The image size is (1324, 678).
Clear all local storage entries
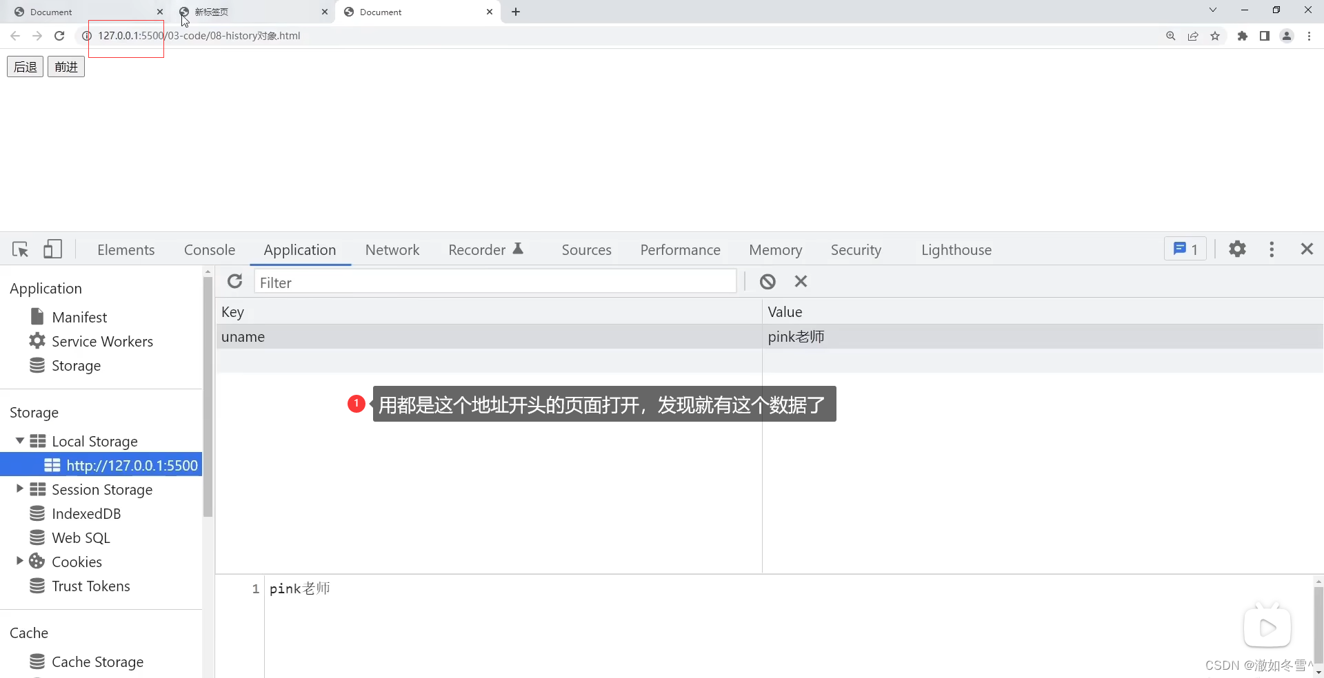pos(768,281)
